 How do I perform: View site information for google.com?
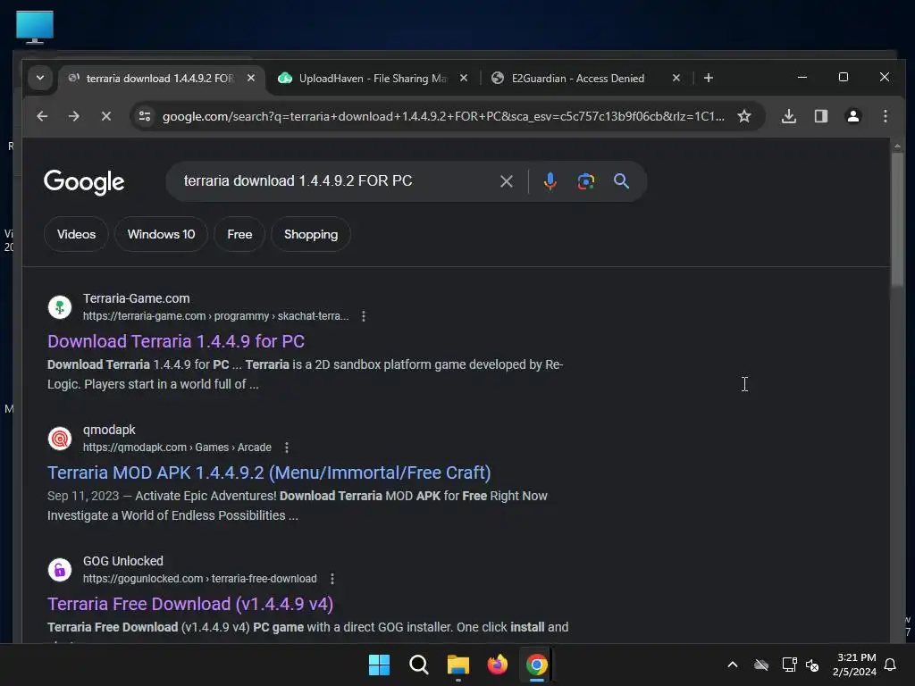point(145,116)
